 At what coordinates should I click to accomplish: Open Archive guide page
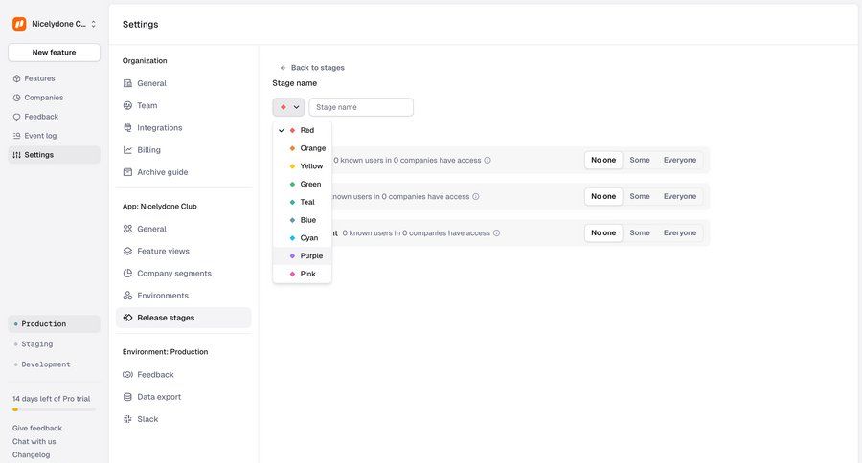click(x=184, y=172)
